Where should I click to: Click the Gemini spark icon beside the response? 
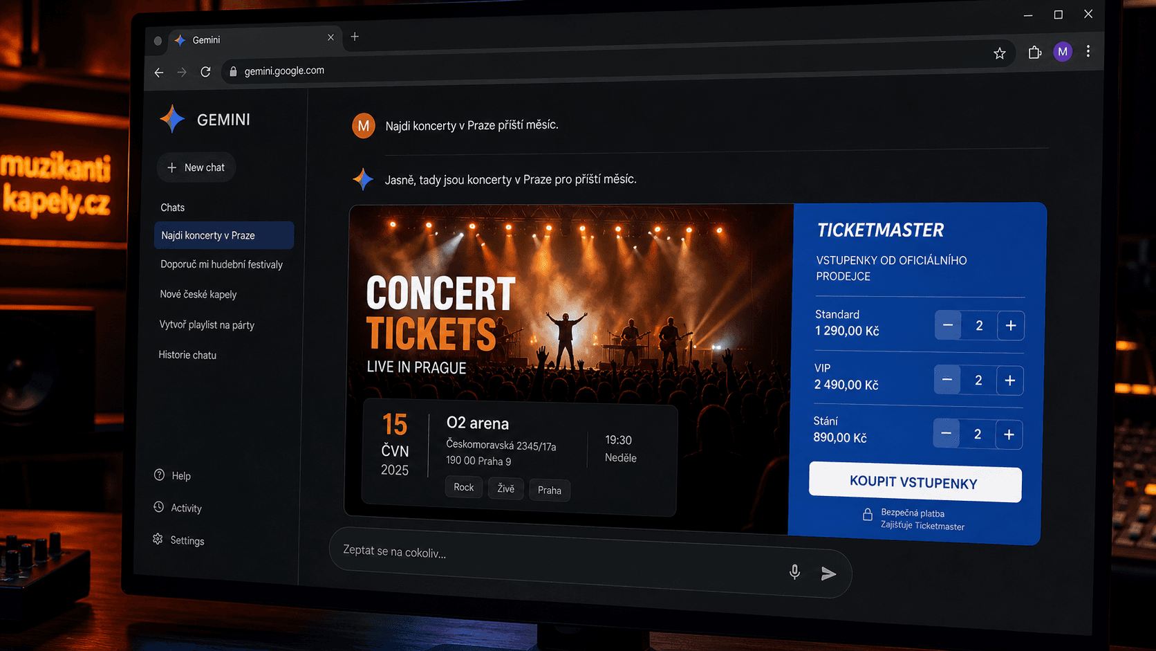[x=363, y=179]
